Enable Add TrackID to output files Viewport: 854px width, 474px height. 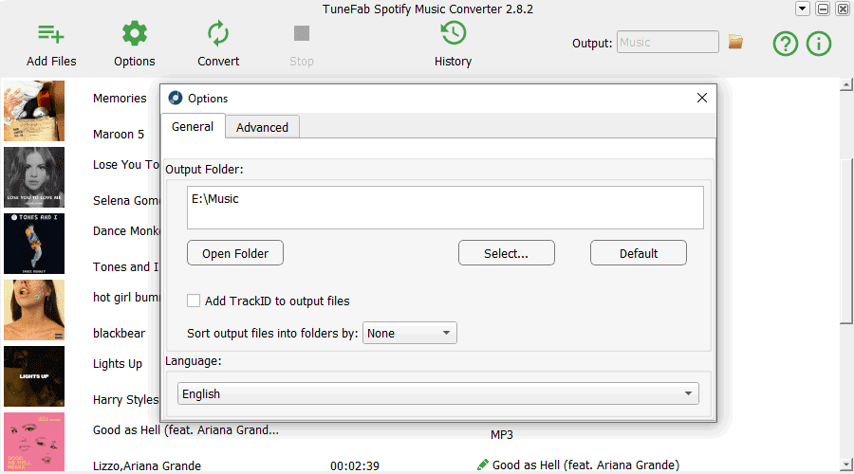point(194,301)
